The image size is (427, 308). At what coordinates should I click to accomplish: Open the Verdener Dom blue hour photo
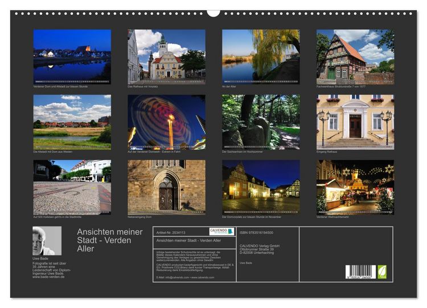(x=72, y=56)
